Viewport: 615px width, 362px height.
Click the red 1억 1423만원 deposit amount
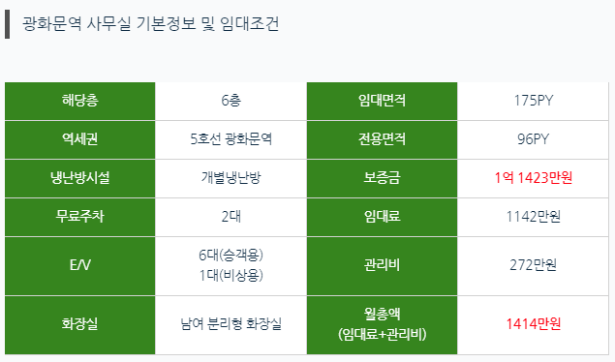534,178
